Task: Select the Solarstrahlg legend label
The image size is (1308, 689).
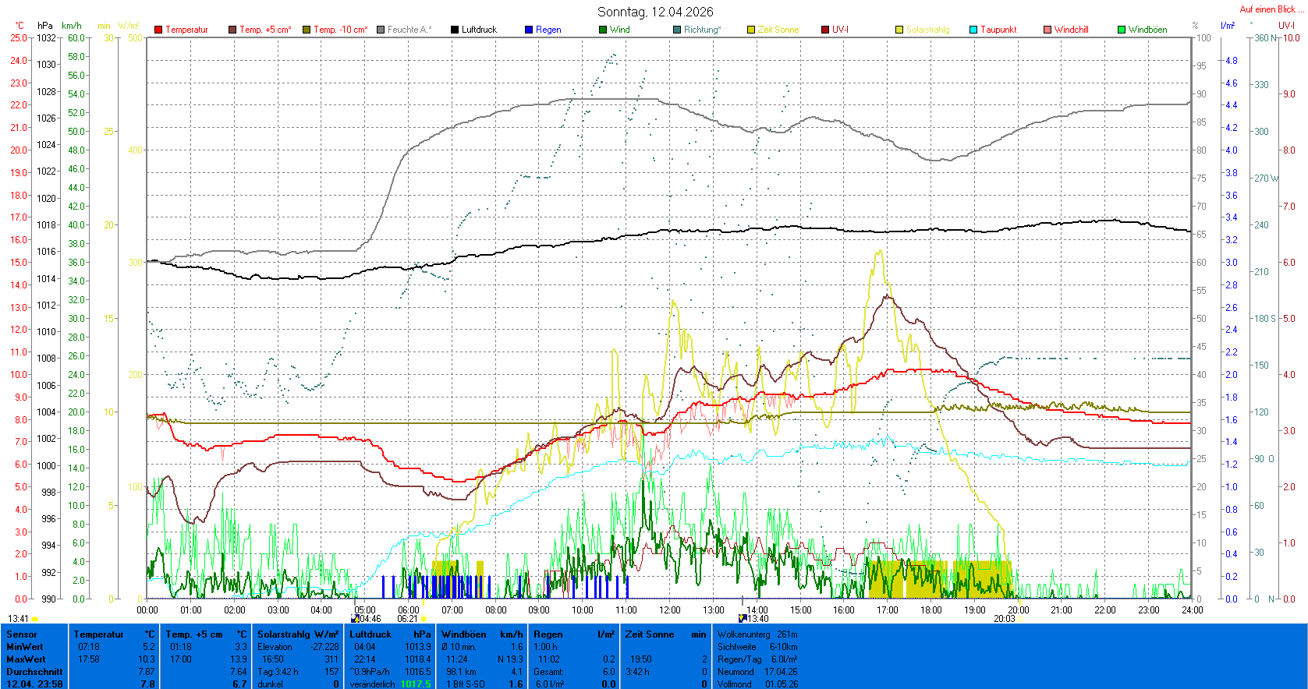Action: pyautogui.click(x=927, y=30)
